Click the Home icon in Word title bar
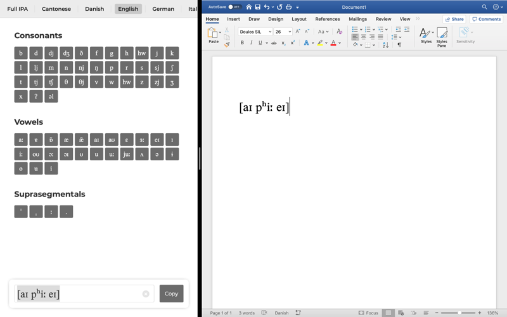 click(248, 7)
